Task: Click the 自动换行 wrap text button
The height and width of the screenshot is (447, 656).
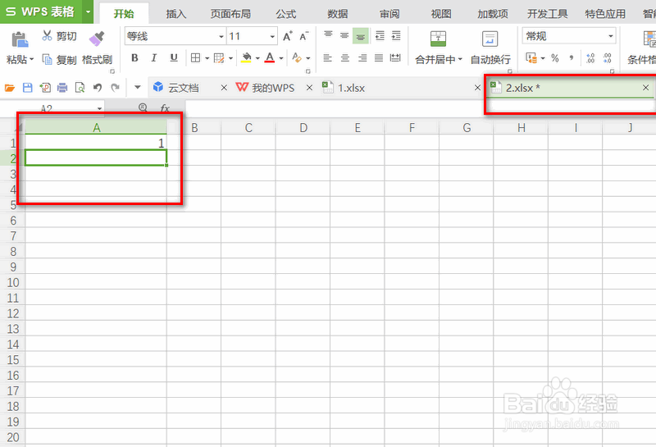Action: (490, 48)
